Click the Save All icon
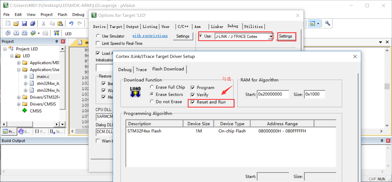This screenshot has height=182, width=392. coord(33,24)
